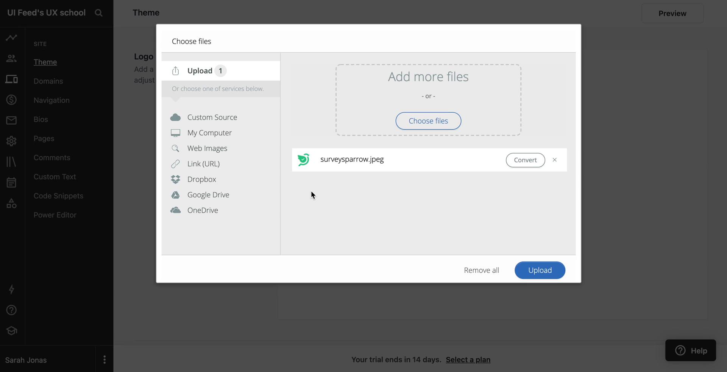Open the Site devices sidebar icon
The image size is (727, 372).
pyautogui.click(x=11, y=79)
